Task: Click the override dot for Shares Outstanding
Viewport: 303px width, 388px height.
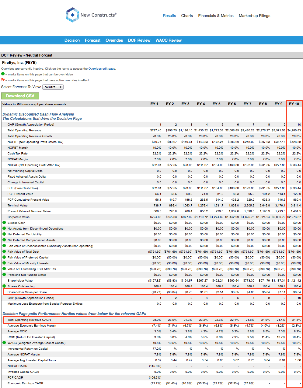Action: (4, 286)
